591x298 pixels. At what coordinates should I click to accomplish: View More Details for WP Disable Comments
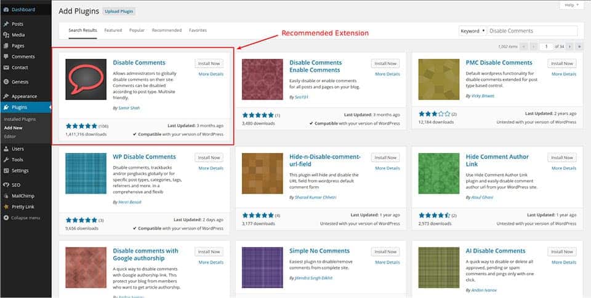coord(211,168)
